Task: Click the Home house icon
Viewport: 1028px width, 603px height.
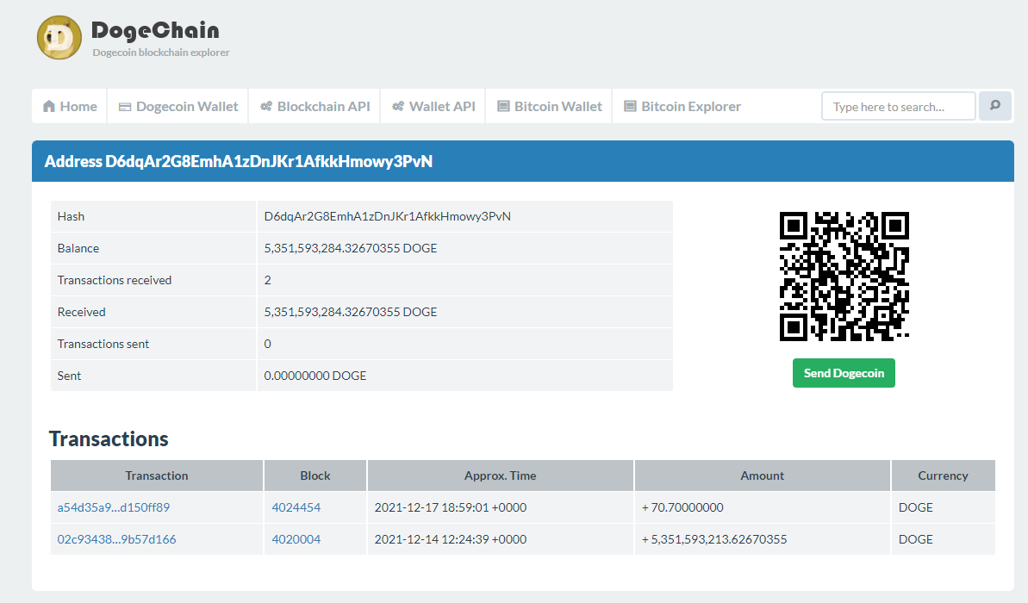Action: click(49, 106)
